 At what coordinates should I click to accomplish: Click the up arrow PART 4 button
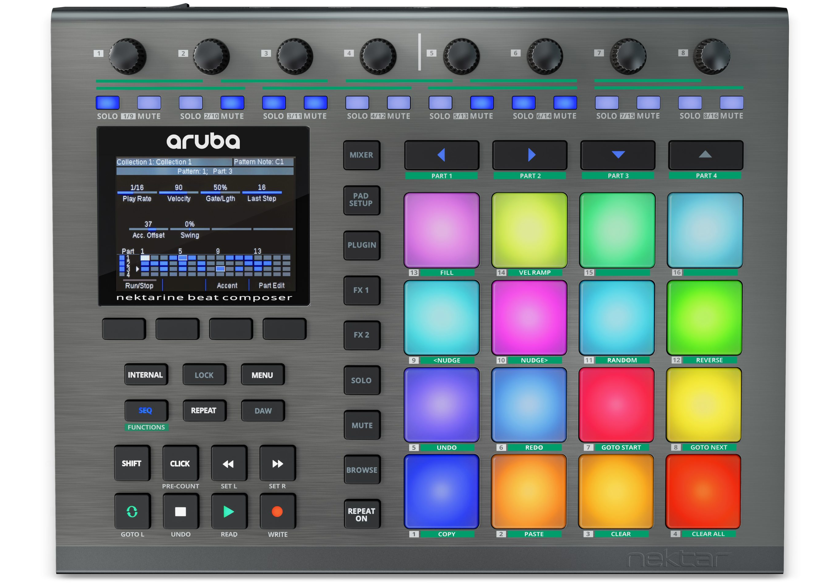pos(706,155)
